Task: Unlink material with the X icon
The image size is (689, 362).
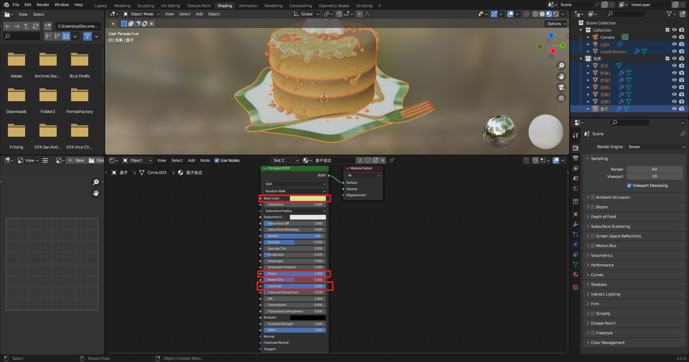Action: coord(383,160)
